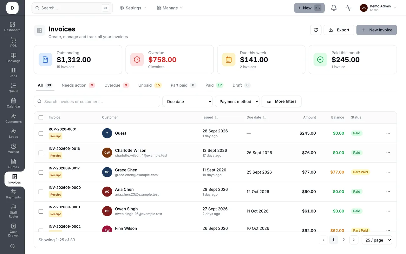Switch to the Paid tab
Image resolution: width=406 pixels, height=254 pixels.
(x=214, y=85)
